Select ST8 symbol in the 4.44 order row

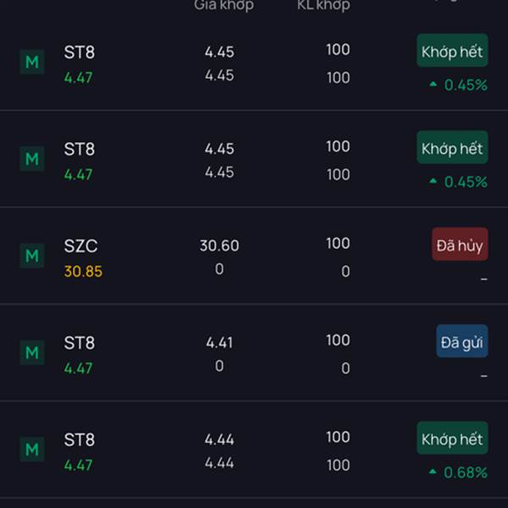80,439
